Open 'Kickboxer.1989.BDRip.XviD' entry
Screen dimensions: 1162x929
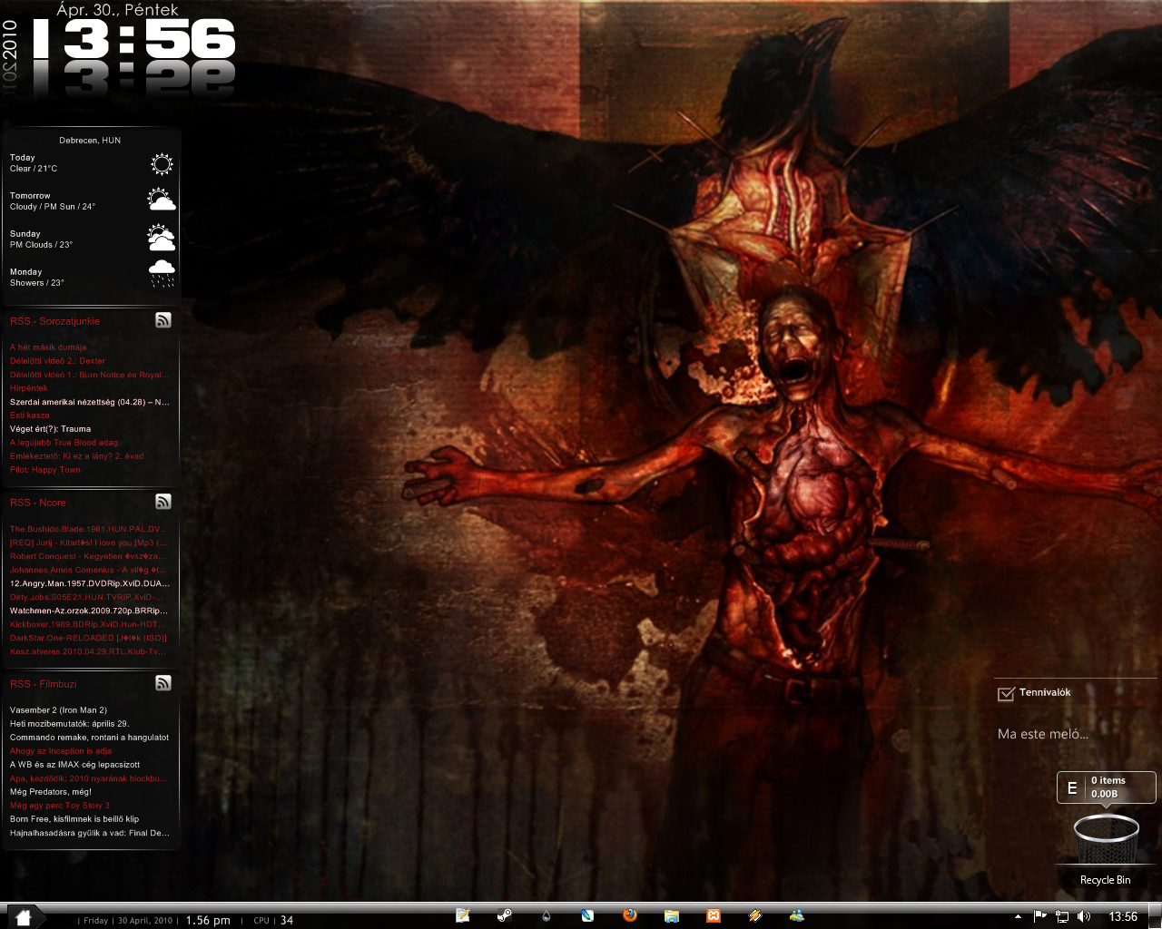pyautogui.click(x=89, y=624)
